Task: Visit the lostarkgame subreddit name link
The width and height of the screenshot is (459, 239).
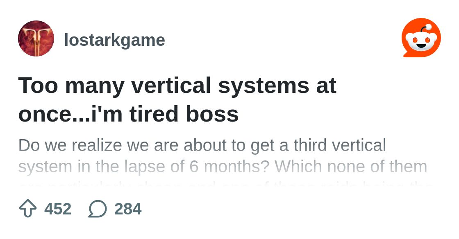Action: click(114, 40)
